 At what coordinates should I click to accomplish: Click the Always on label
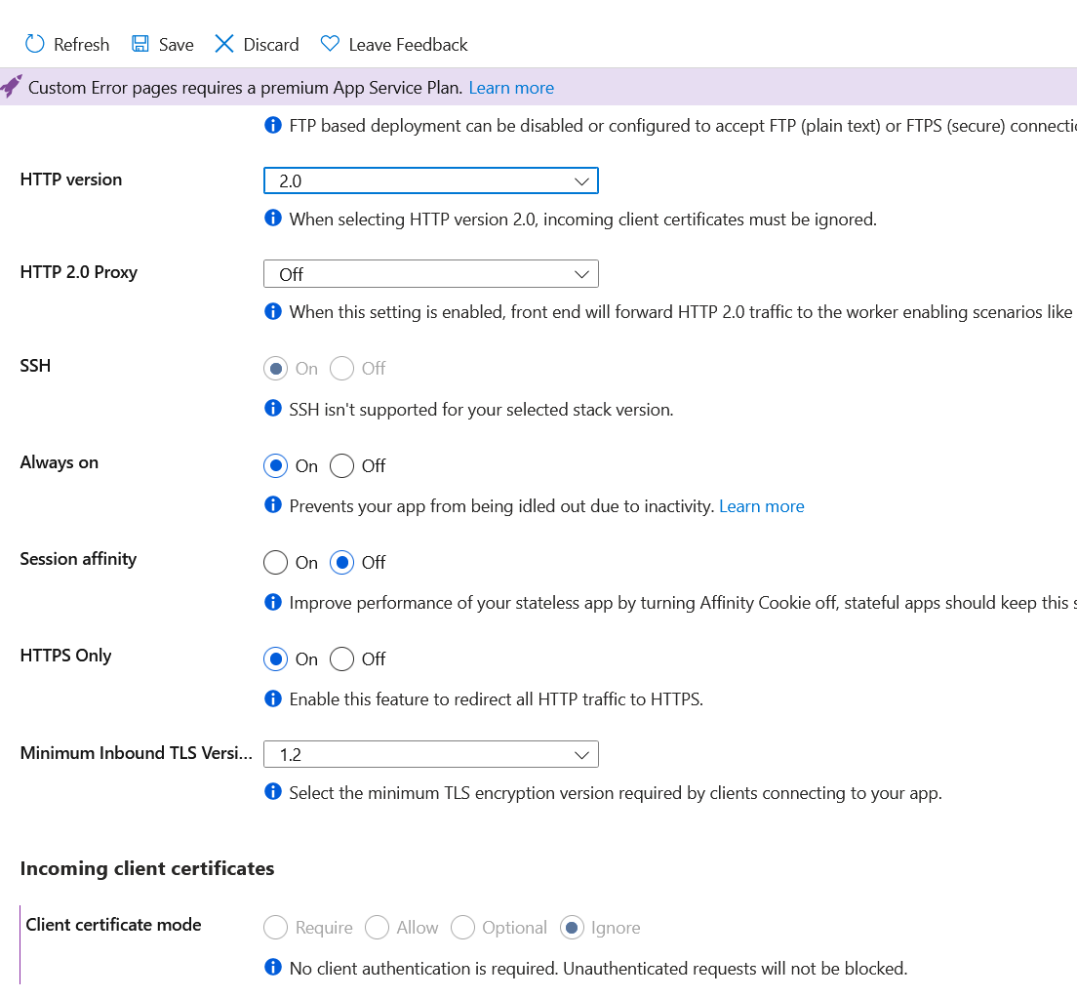(x=60, y=462)
